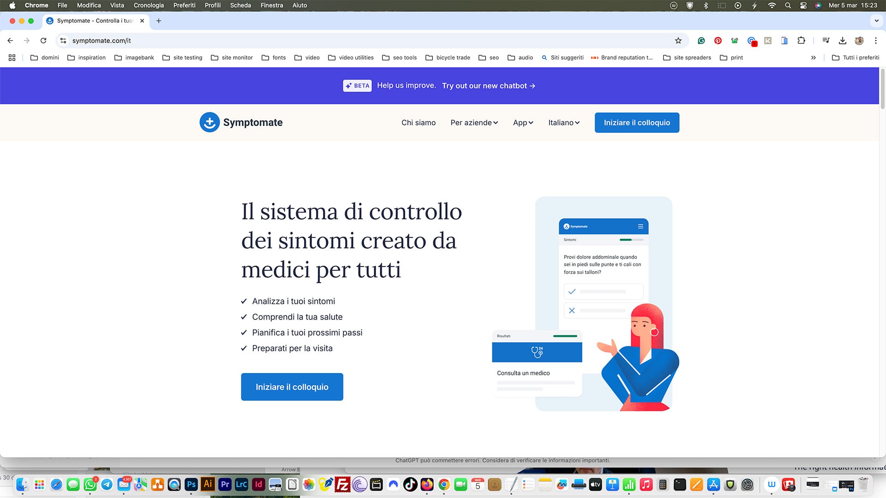Open the Cronologia menu

tap(149, 5)
